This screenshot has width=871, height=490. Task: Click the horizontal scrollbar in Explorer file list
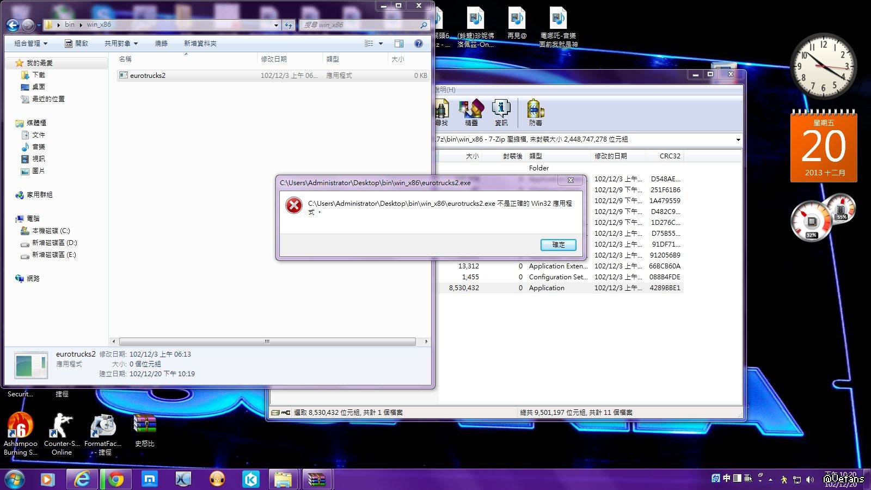(267, 342)
